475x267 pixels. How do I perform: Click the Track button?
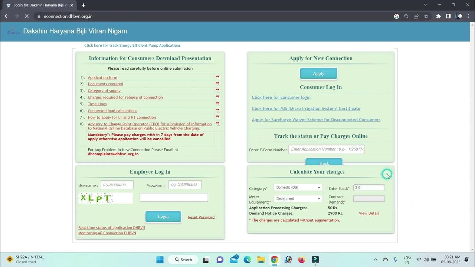324,162
